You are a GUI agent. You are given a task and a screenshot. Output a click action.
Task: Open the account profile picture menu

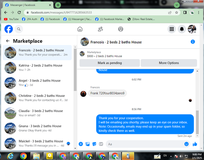tap(192, 29)
